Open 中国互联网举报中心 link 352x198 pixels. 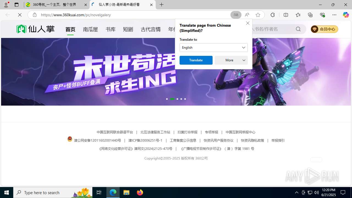240,132
